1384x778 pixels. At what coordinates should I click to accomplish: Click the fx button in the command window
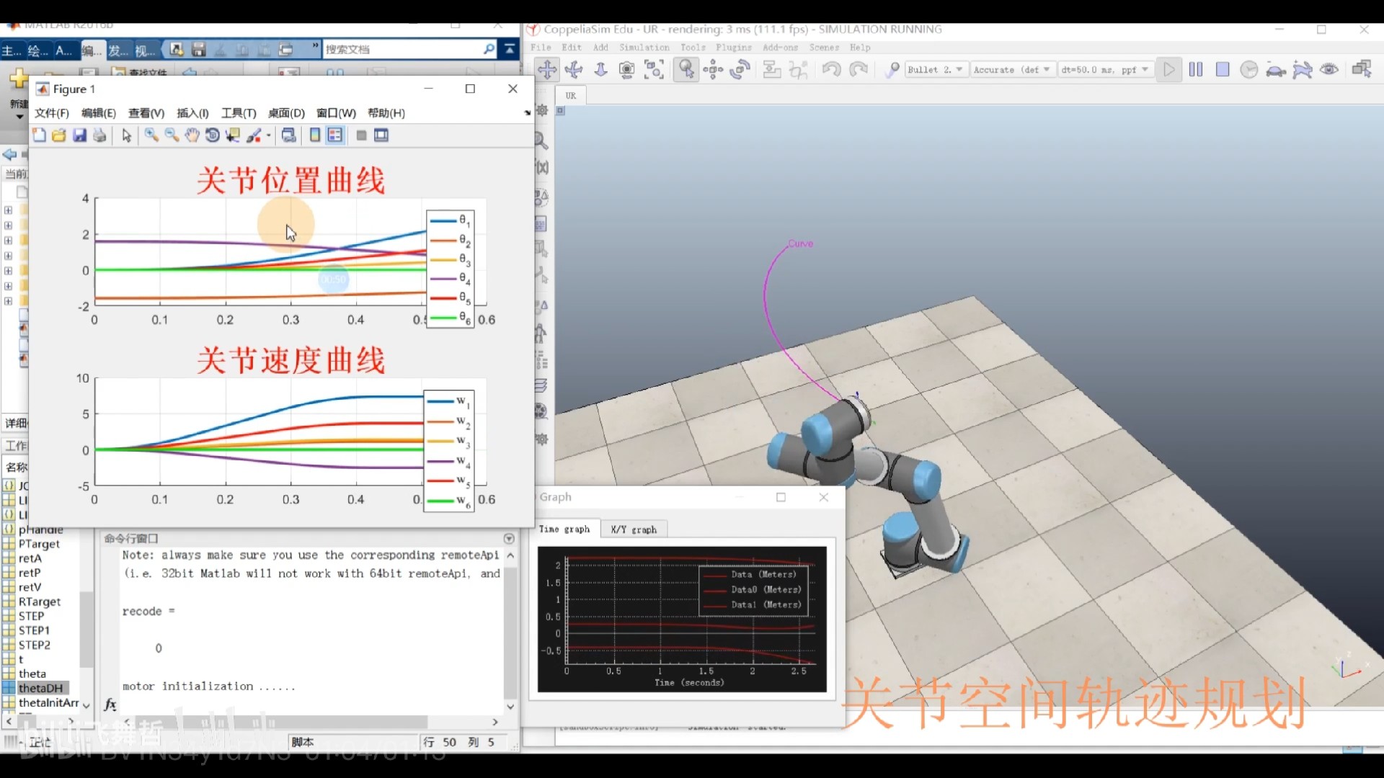pyautogui.click(x=110, y=706)
